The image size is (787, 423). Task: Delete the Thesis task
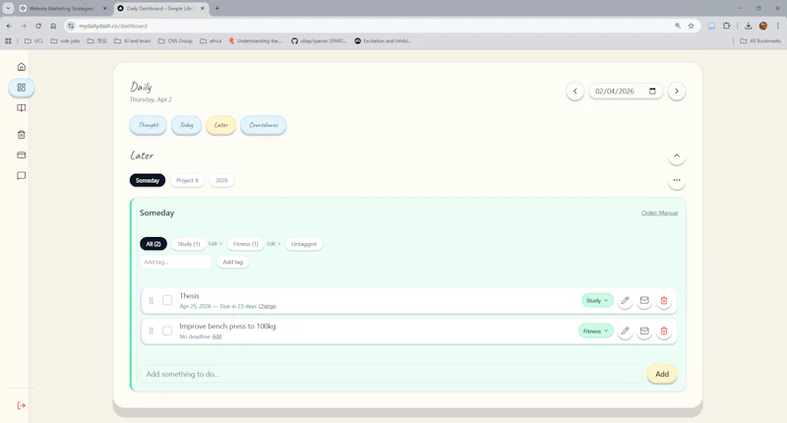tap(664, 301)
